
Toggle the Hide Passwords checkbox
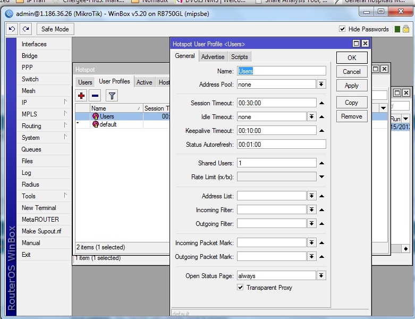point(342,29)
